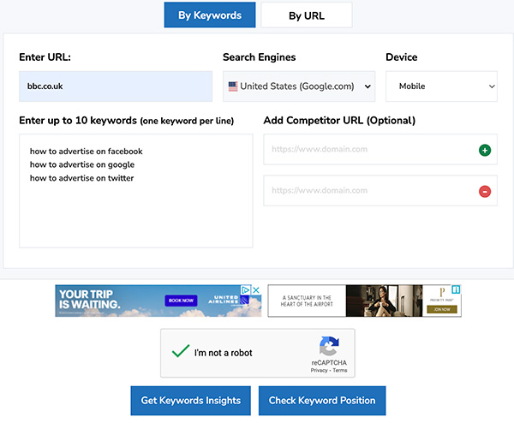Click the United States flag icon
This screenshot has height=423, width=514.
(233, 86)
